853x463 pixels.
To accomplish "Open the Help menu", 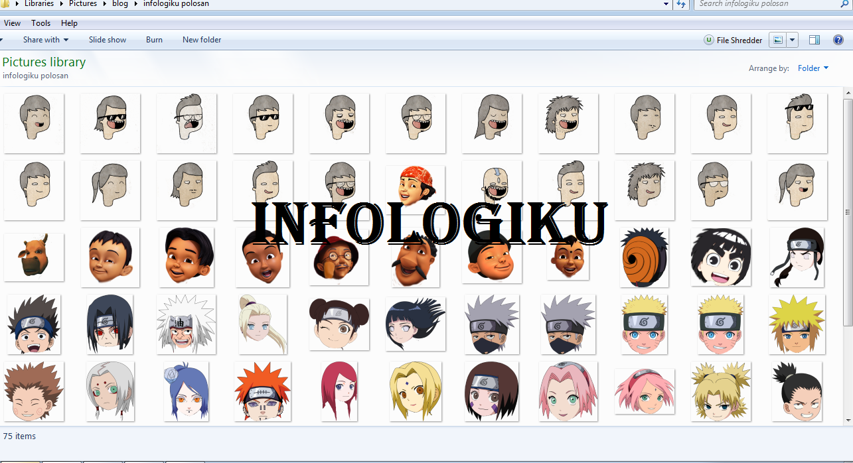I will tap(69, 23).
